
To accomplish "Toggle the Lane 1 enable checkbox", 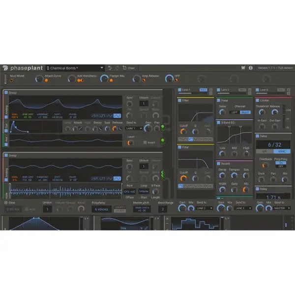I will tap(179, 90).
